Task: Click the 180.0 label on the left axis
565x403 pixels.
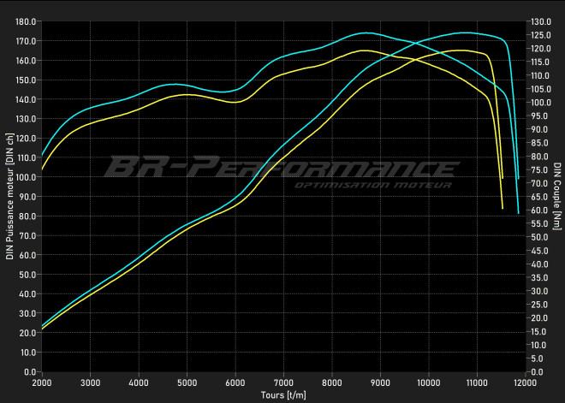Action: click(x=26, y=21)
